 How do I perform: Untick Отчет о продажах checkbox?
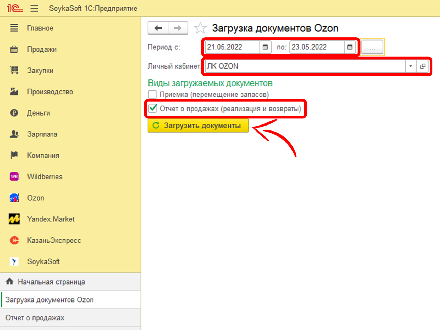[x=152, y=109]
